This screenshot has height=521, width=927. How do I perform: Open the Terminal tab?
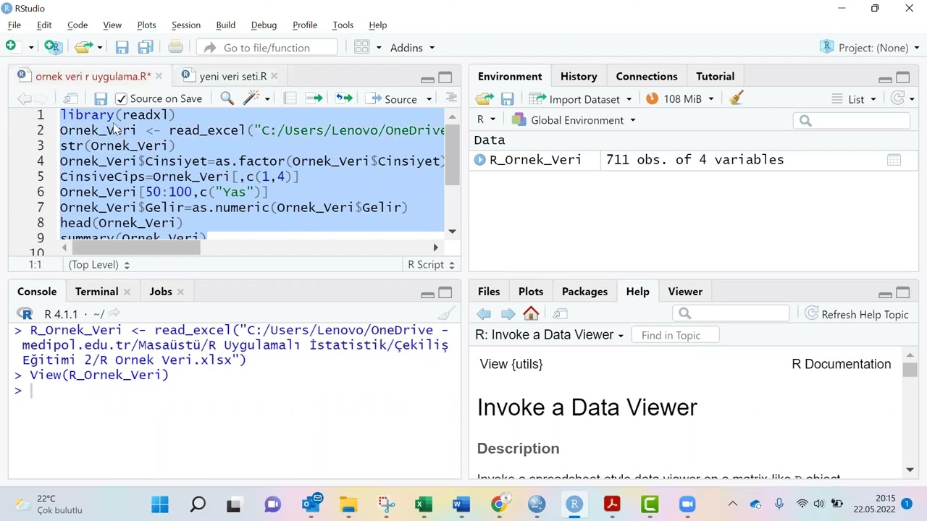96,292
